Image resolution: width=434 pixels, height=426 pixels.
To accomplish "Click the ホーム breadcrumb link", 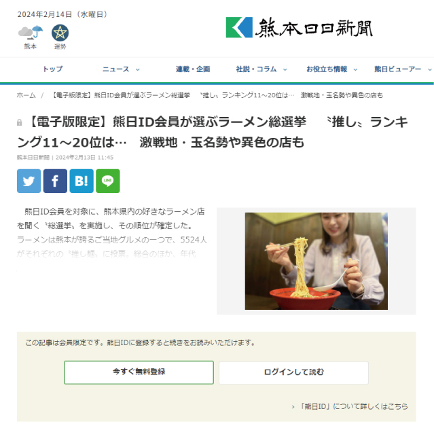I will coord(26,95).
